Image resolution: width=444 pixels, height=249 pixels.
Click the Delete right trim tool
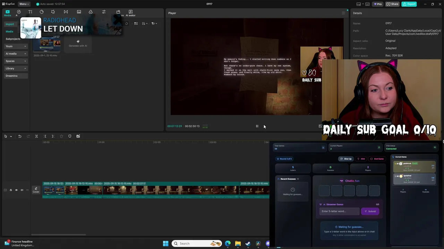[53, 136]
